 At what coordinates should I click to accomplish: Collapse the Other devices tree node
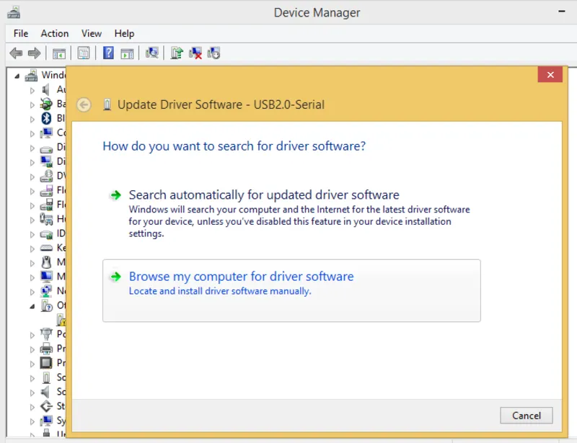32,306
